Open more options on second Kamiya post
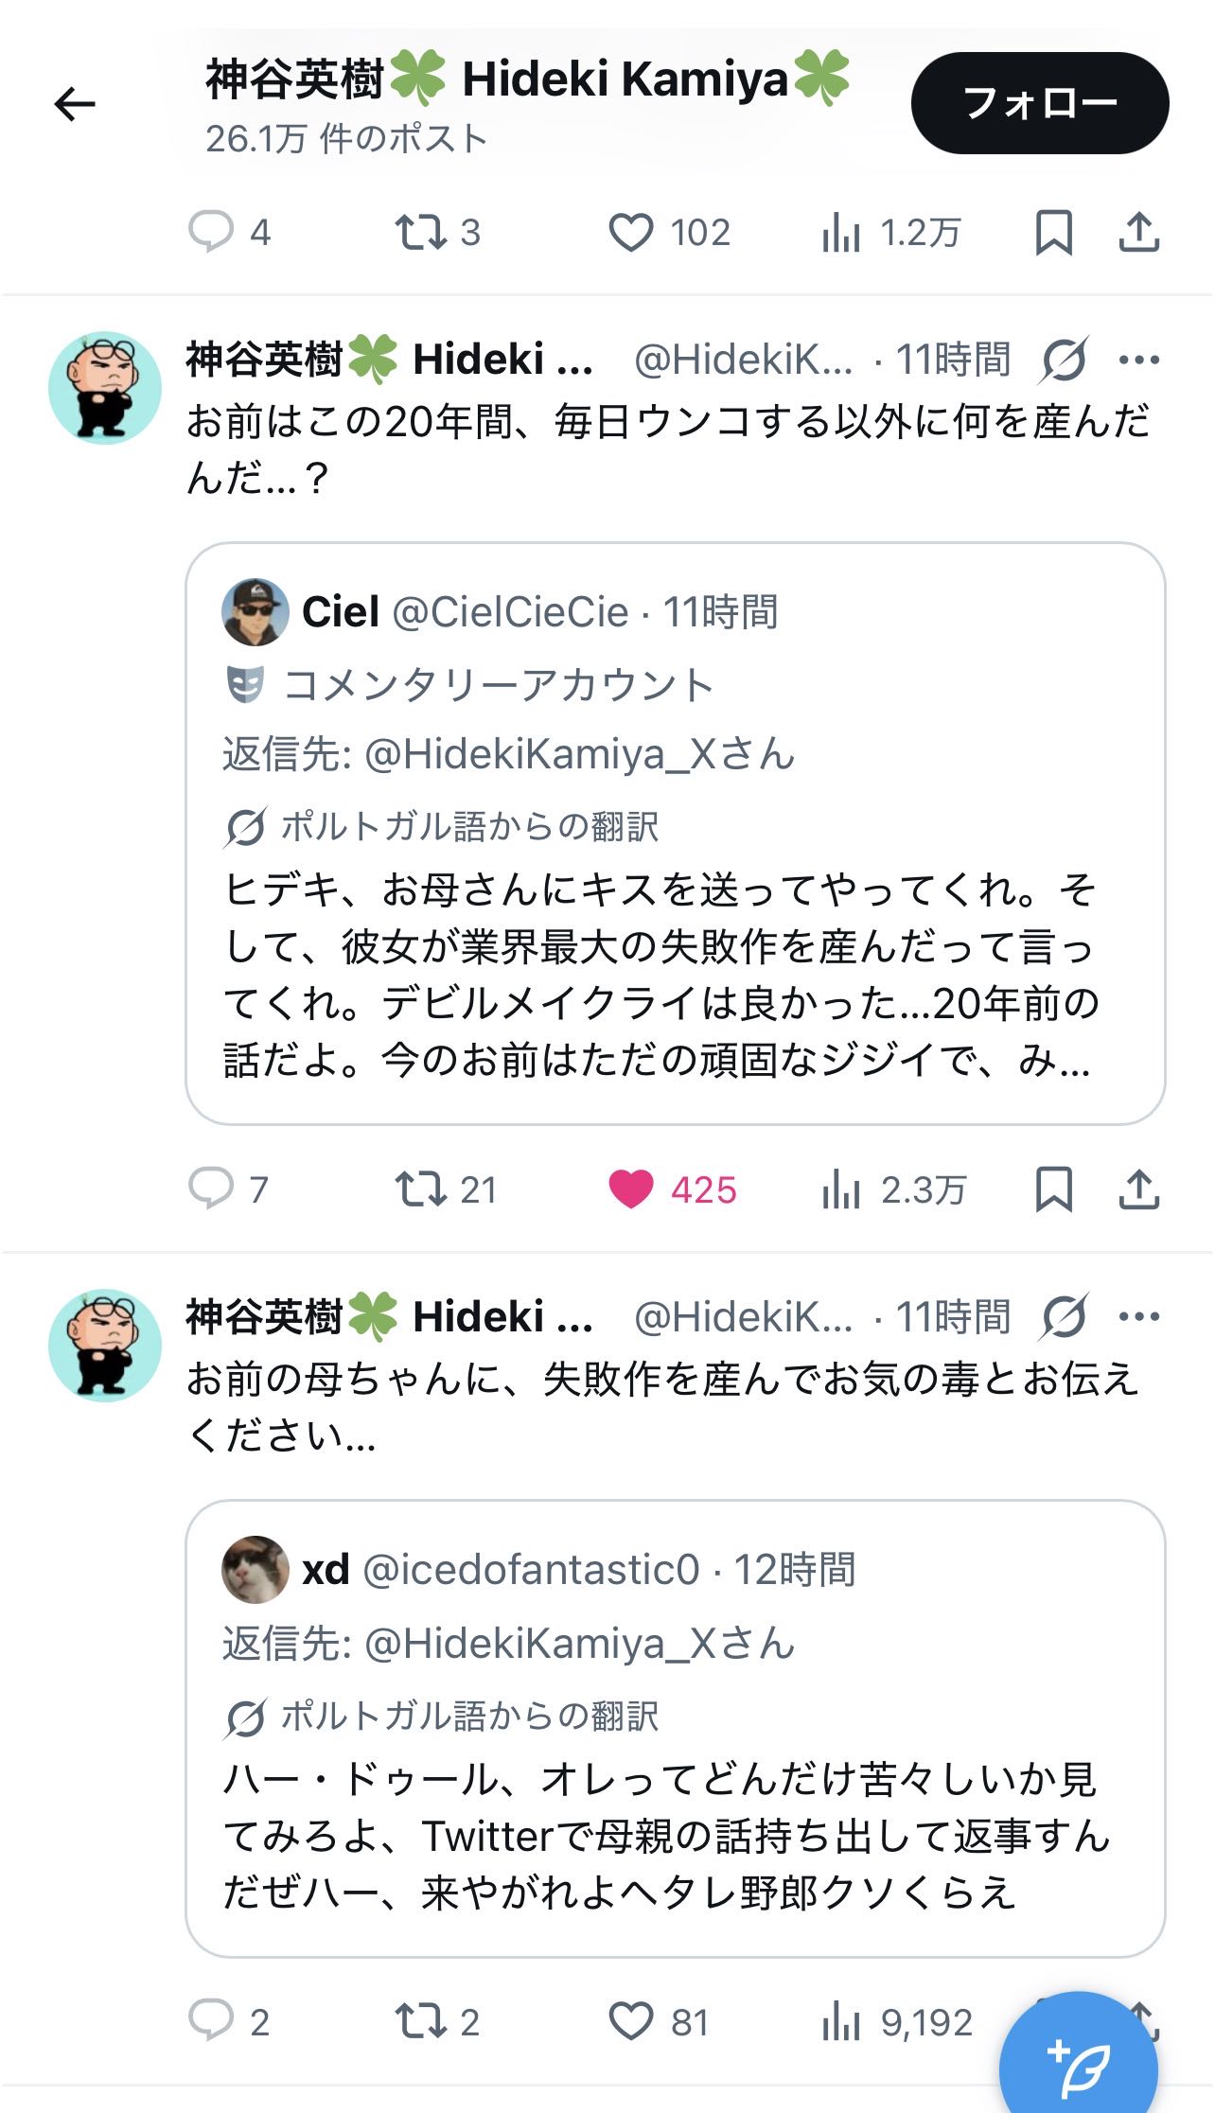 [1138, 1316]
